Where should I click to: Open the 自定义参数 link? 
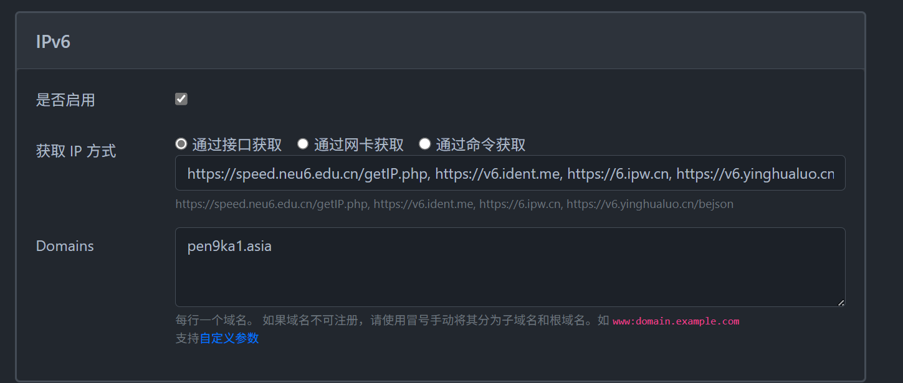pyautogui.click(x=229, y=338)
